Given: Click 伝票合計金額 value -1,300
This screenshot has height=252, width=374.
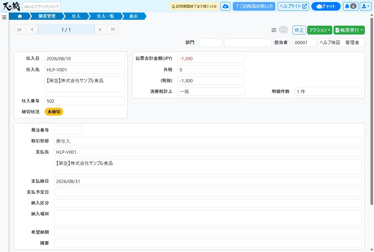Looking at the screenshot, I should (211, 58).
